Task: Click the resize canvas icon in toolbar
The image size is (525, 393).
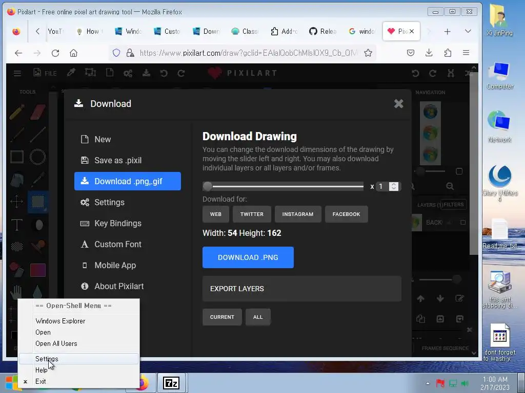Action: [90, 73]
